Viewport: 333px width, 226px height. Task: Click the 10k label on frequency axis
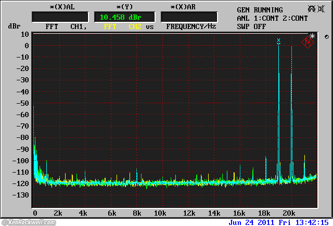(160, 213)
